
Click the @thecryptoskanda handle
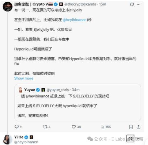pyautogui.click(x=80, y=4)
